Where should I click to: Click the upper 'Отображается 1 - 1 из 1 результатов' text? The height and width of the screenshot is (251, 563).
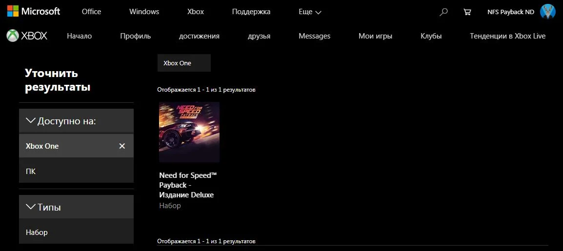(206, 90)
